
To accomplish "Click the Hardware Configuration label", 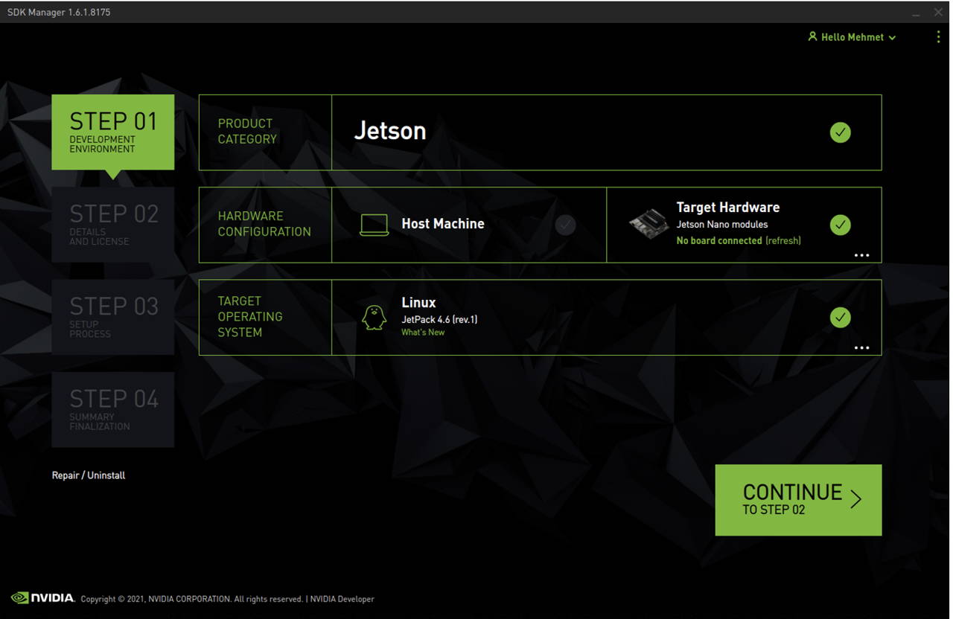I will pos(264,224).
